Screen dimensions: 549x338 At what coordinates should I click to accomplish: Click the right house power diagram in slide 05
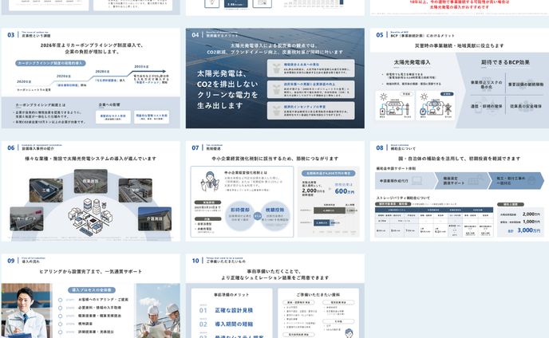point(436,106)
